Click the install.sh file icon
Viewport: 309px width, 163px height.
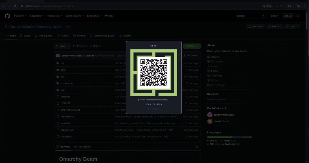click(58, 123)
